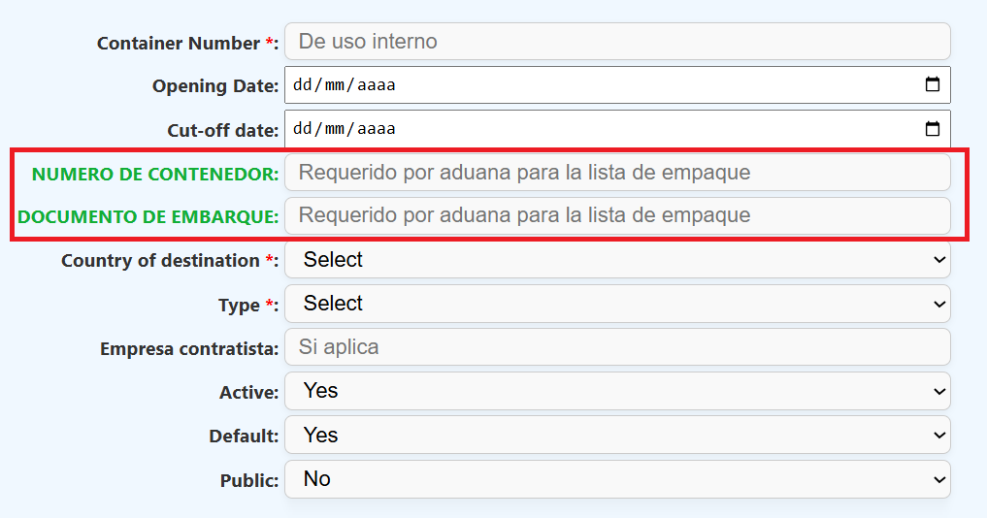Click the day part of Opening Date

pyautogui.click(x=302, y=85)
